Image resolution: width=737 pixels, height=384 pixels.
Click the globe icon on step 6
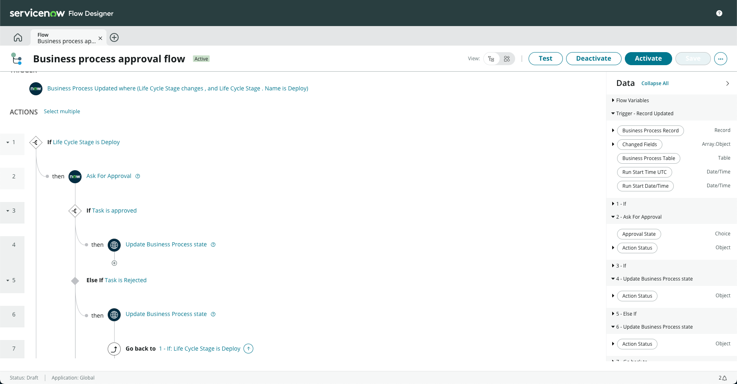click(114, 314)
